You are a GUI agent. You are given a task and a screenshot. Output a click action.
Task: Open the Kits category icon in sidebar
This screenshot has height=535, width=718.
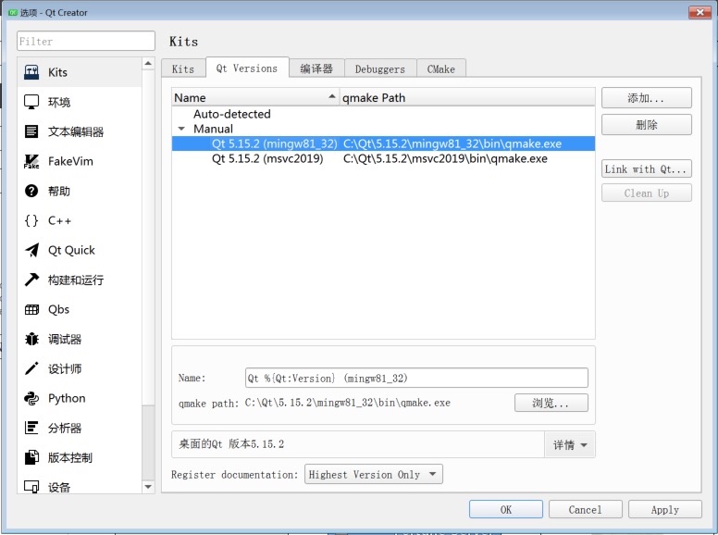[31, 72]
